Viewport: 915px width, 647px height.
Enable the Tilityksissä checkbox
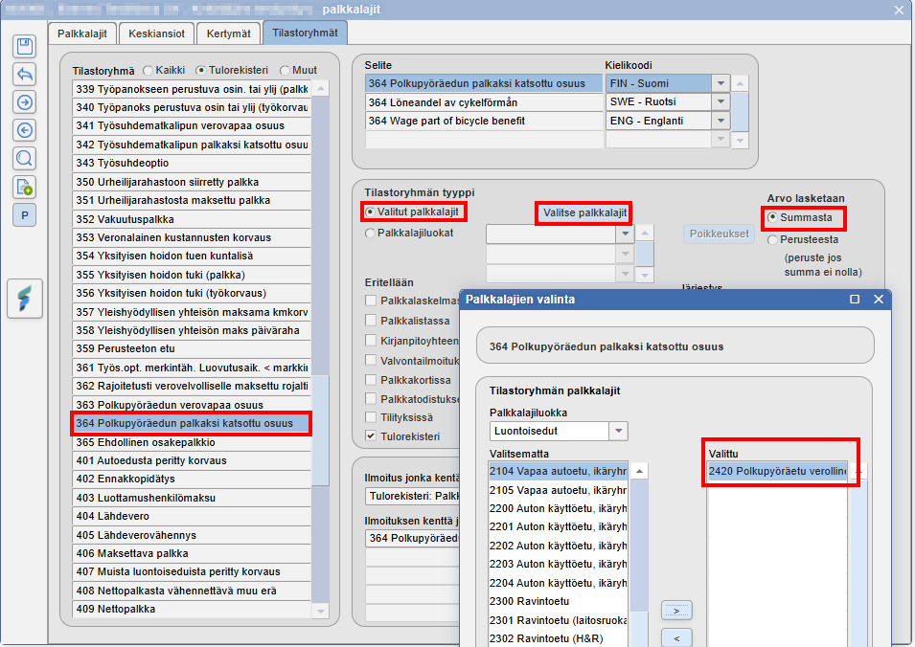click(371, 416)
